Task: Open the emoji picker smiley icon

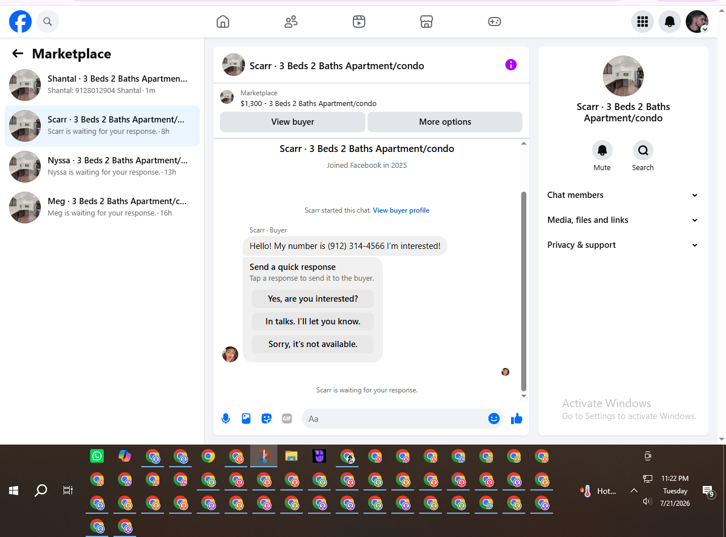Action: pyautogui.click(x=494, y=418)
